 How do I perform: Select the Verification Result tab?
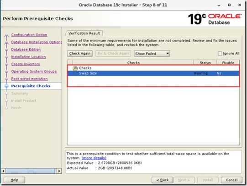pyautogui.click(x=84, y=33)
